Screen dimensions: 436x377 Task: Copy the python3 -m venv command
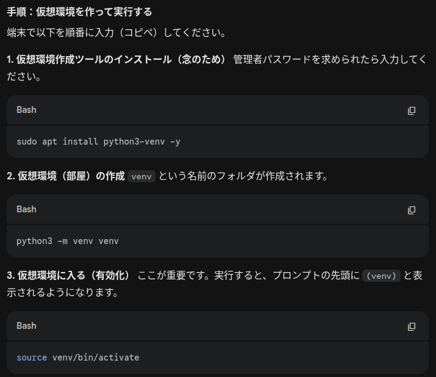click(x=412, y=210)
